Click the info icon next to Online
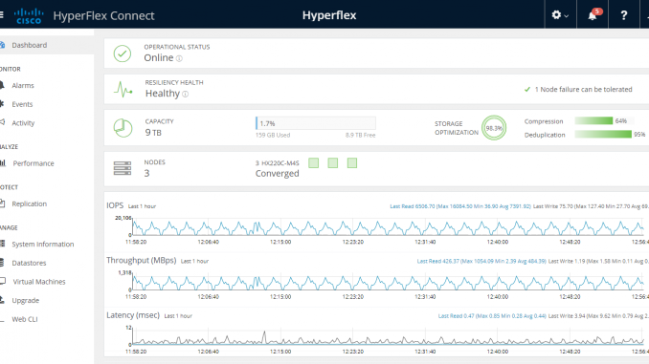The height and width of the screenshot is (364, 649). (179, 58)
